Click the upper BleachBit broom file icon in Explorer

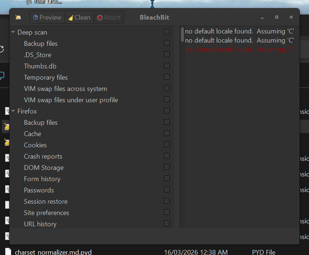click(7, 127)
